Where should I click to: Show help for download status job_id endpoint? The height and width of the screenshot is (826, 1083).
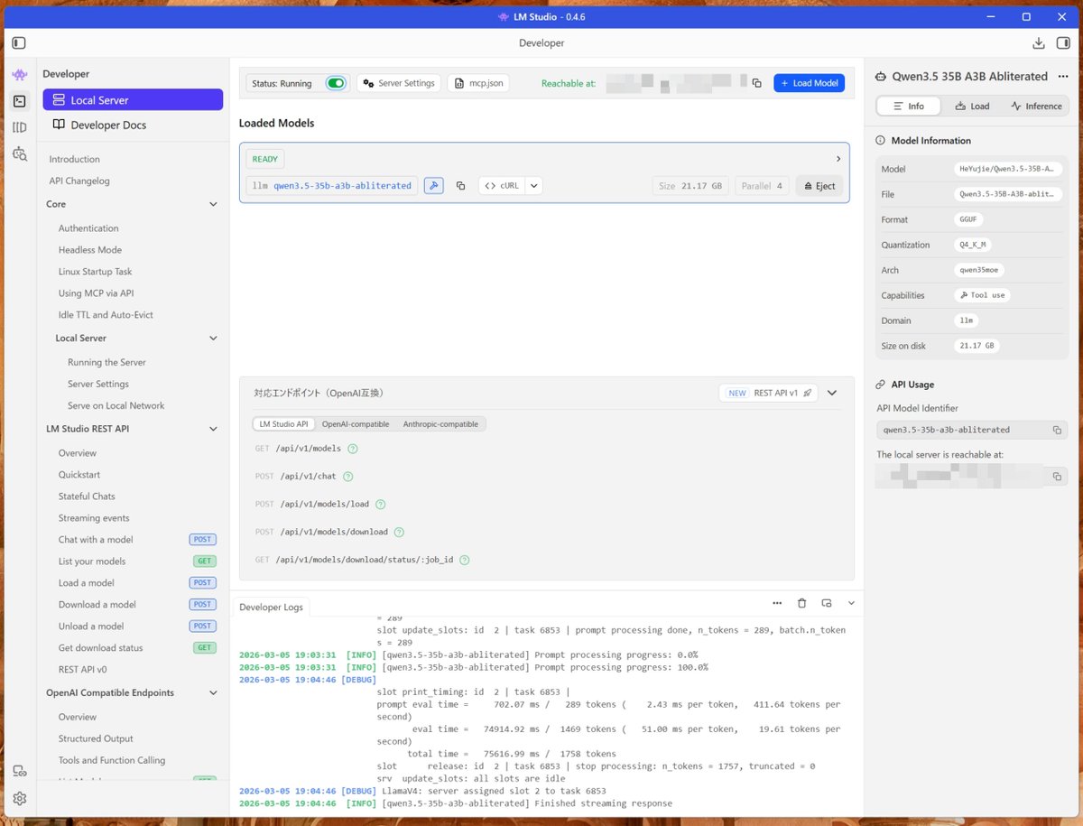(x=465, y=560)
